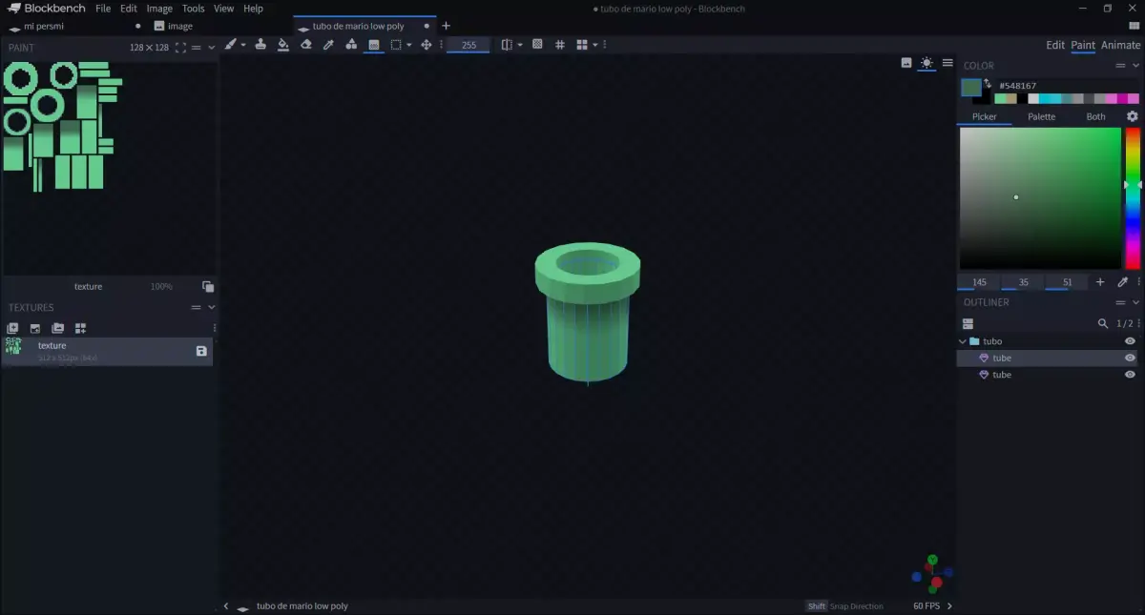1145x615 pixels.
Task: Open the Image menu
Action: click(158, 8)
